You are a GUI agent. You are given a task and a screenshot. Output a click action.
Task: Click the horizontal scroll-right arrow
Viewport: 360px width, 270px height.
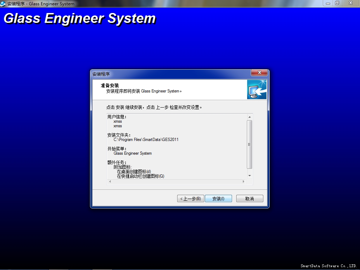coord(244,182)
